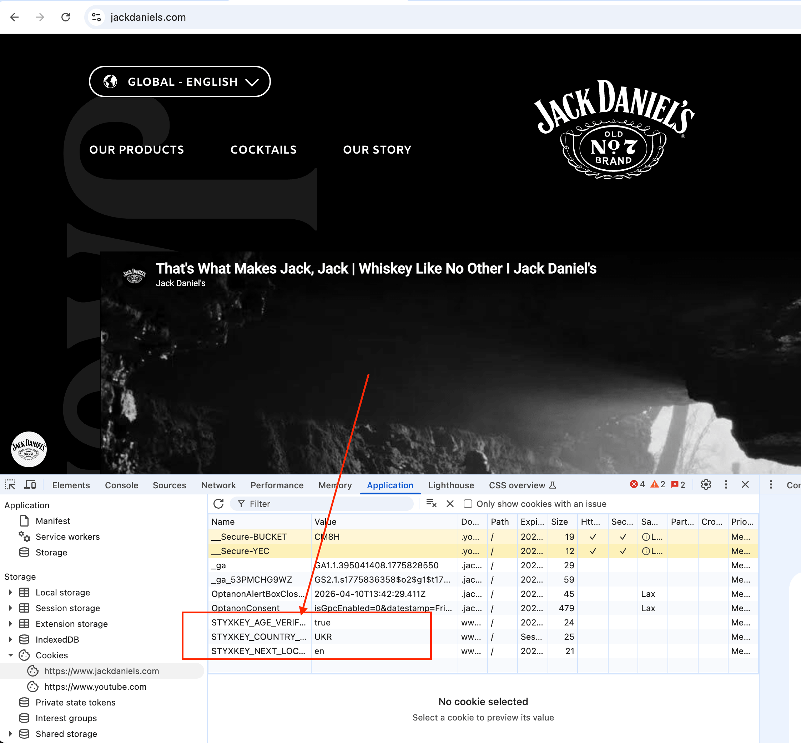Open DevTools settings gear

point(706,484)
